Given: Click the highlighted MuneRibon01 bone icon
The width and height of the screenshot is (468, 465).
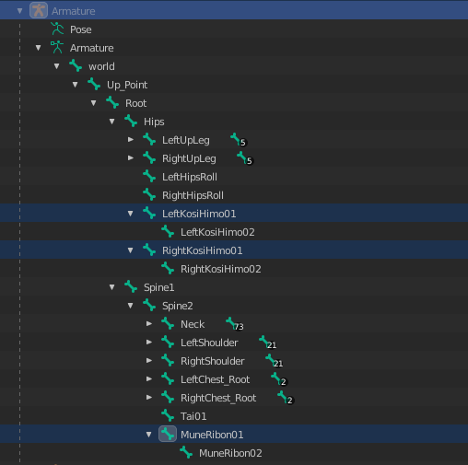Looking at the screenshot, I should pyautogui.click(x=168, y=434).
